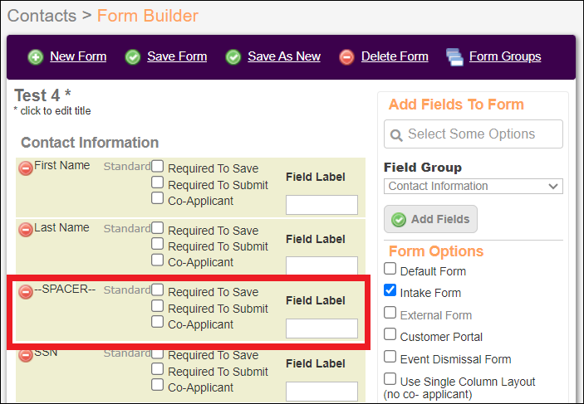Click the Save As New checkmark icon
The height and width of the screenshot is (404, 584).
(x=233, y=57)
